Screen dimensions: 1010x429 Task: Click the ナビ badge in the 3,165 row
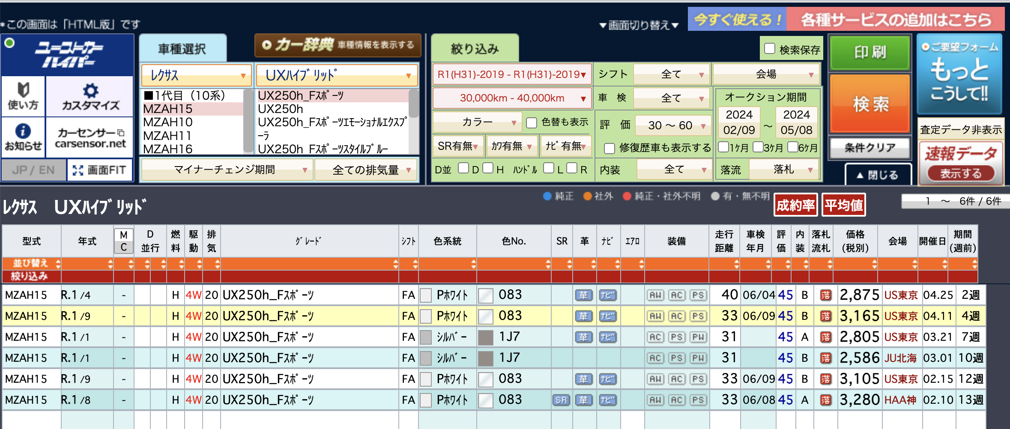click(608, 316)
